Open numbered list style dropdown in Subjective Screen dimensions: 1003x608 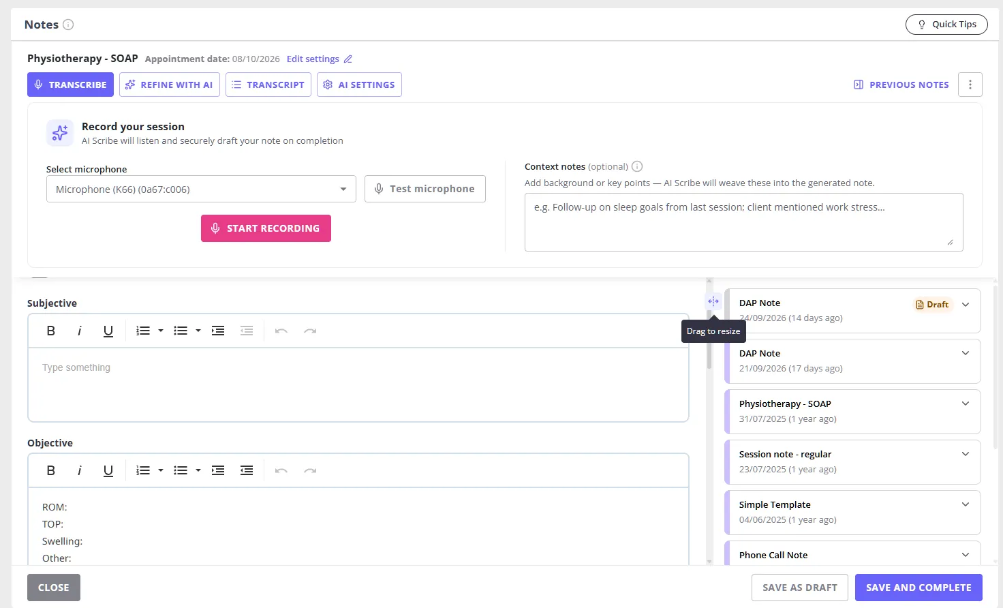(161, 331)
